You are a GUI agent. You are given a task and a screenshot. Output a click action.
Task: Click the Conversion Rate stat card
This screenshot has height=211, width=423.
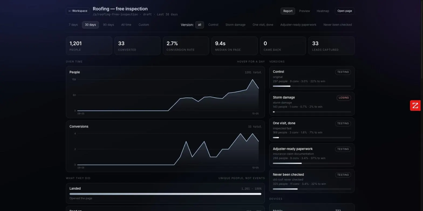186,46
